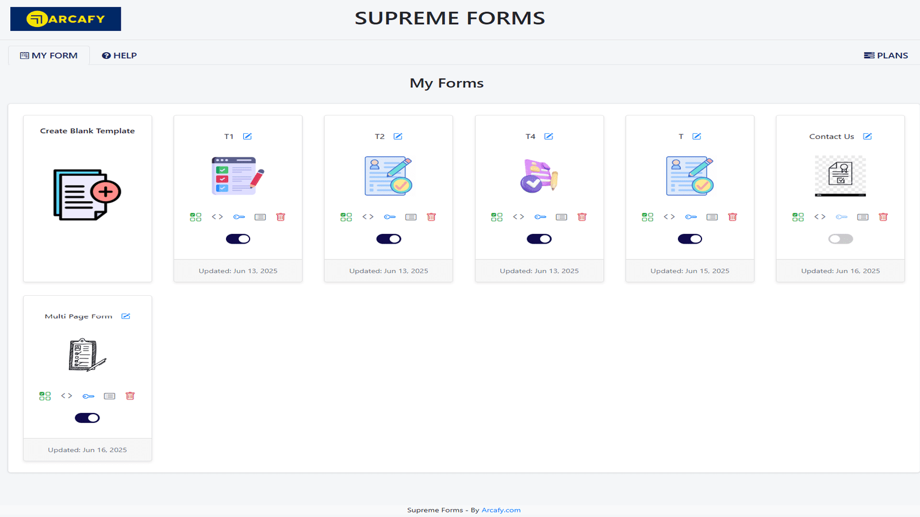Open the MY FORM tab

pos(49,56)
